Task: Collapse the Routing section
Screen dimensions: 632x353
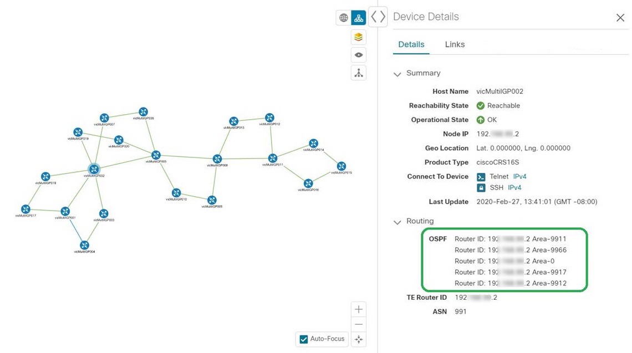Action: pos(397,221)
